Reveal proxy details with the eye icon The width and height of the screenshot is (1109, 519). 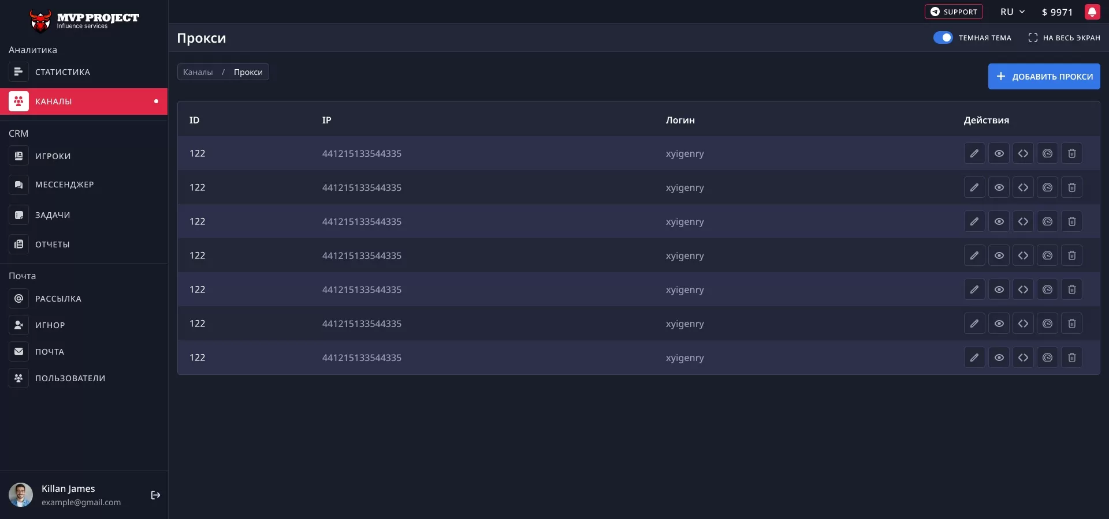point(999,153)
